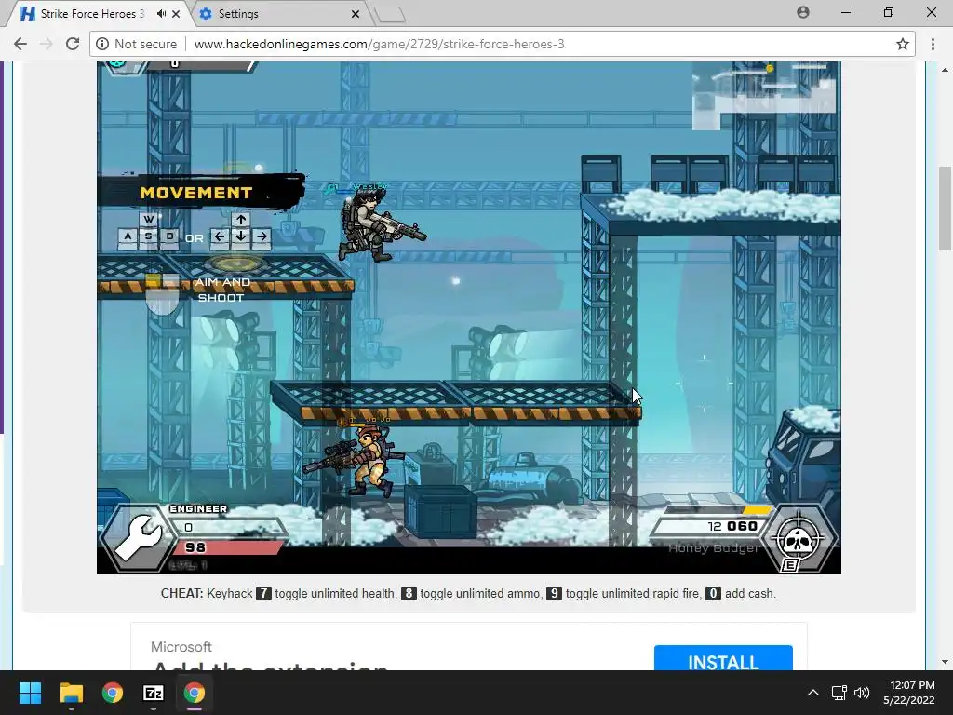
Task: Click the browser forward arrow
Action: [x=47, y=44]
